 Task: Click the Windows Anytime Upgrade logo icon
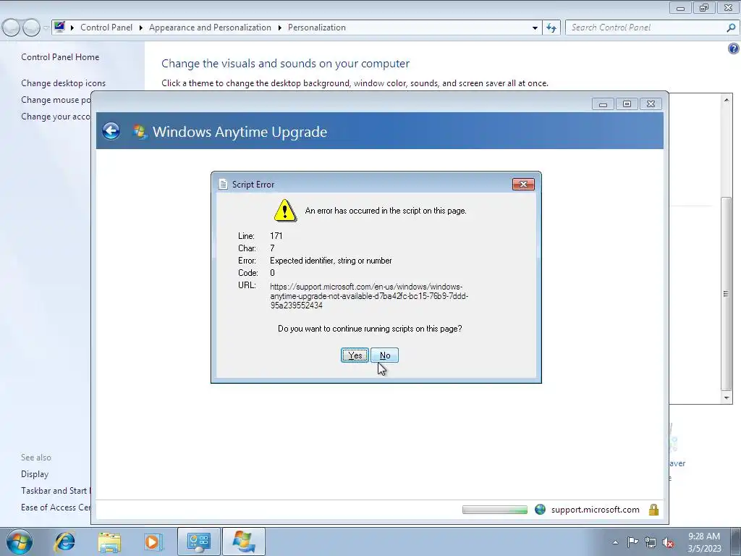click(140, 132)
